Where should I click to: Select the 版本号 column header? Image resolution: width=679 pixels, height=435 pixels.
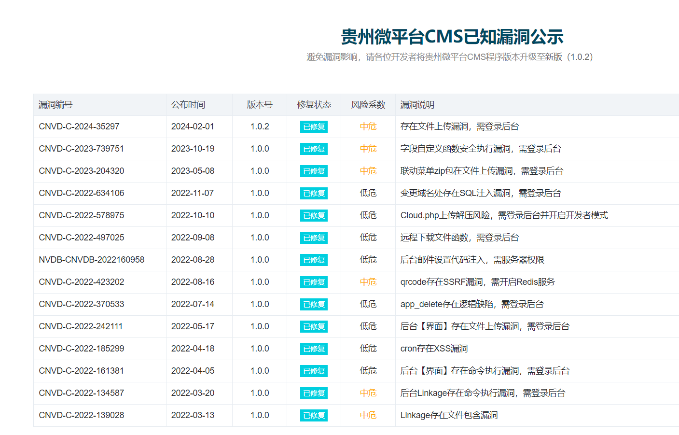pos(260,105)
